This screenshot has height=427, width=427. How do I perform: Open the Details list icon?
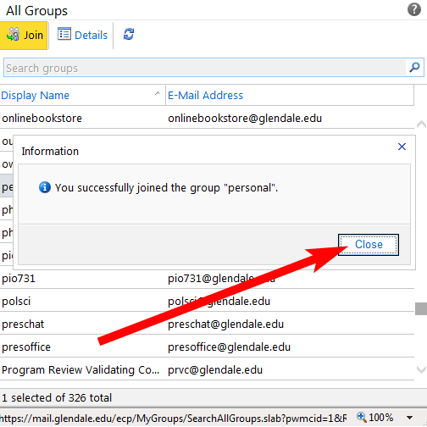(x=64, y=35)
